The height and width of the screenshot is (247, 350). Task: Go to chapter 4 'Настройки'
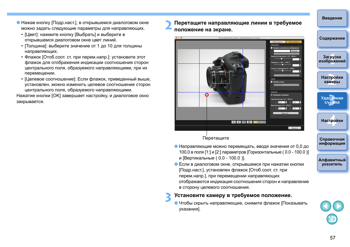point(332,121)
